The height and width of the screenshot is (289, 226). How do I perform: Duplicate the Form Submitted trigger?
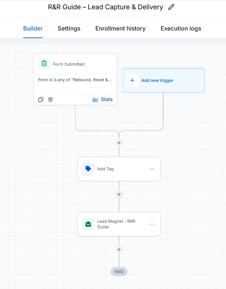tap(40, 99)
